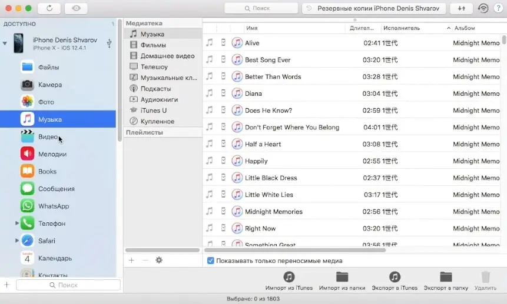This screenshot has height=304, width=507.
Task: Open Мелодии ringtones in the sidebar
Action: (x=58, y=154)
